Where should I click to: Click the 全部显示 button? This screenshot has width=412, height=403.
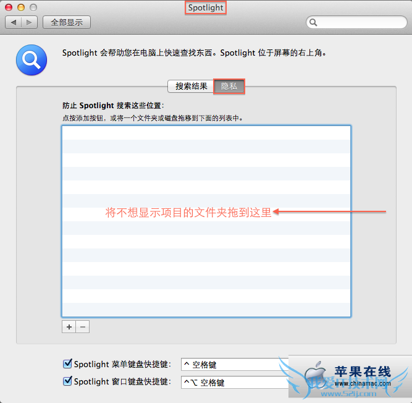coord(67,23)
